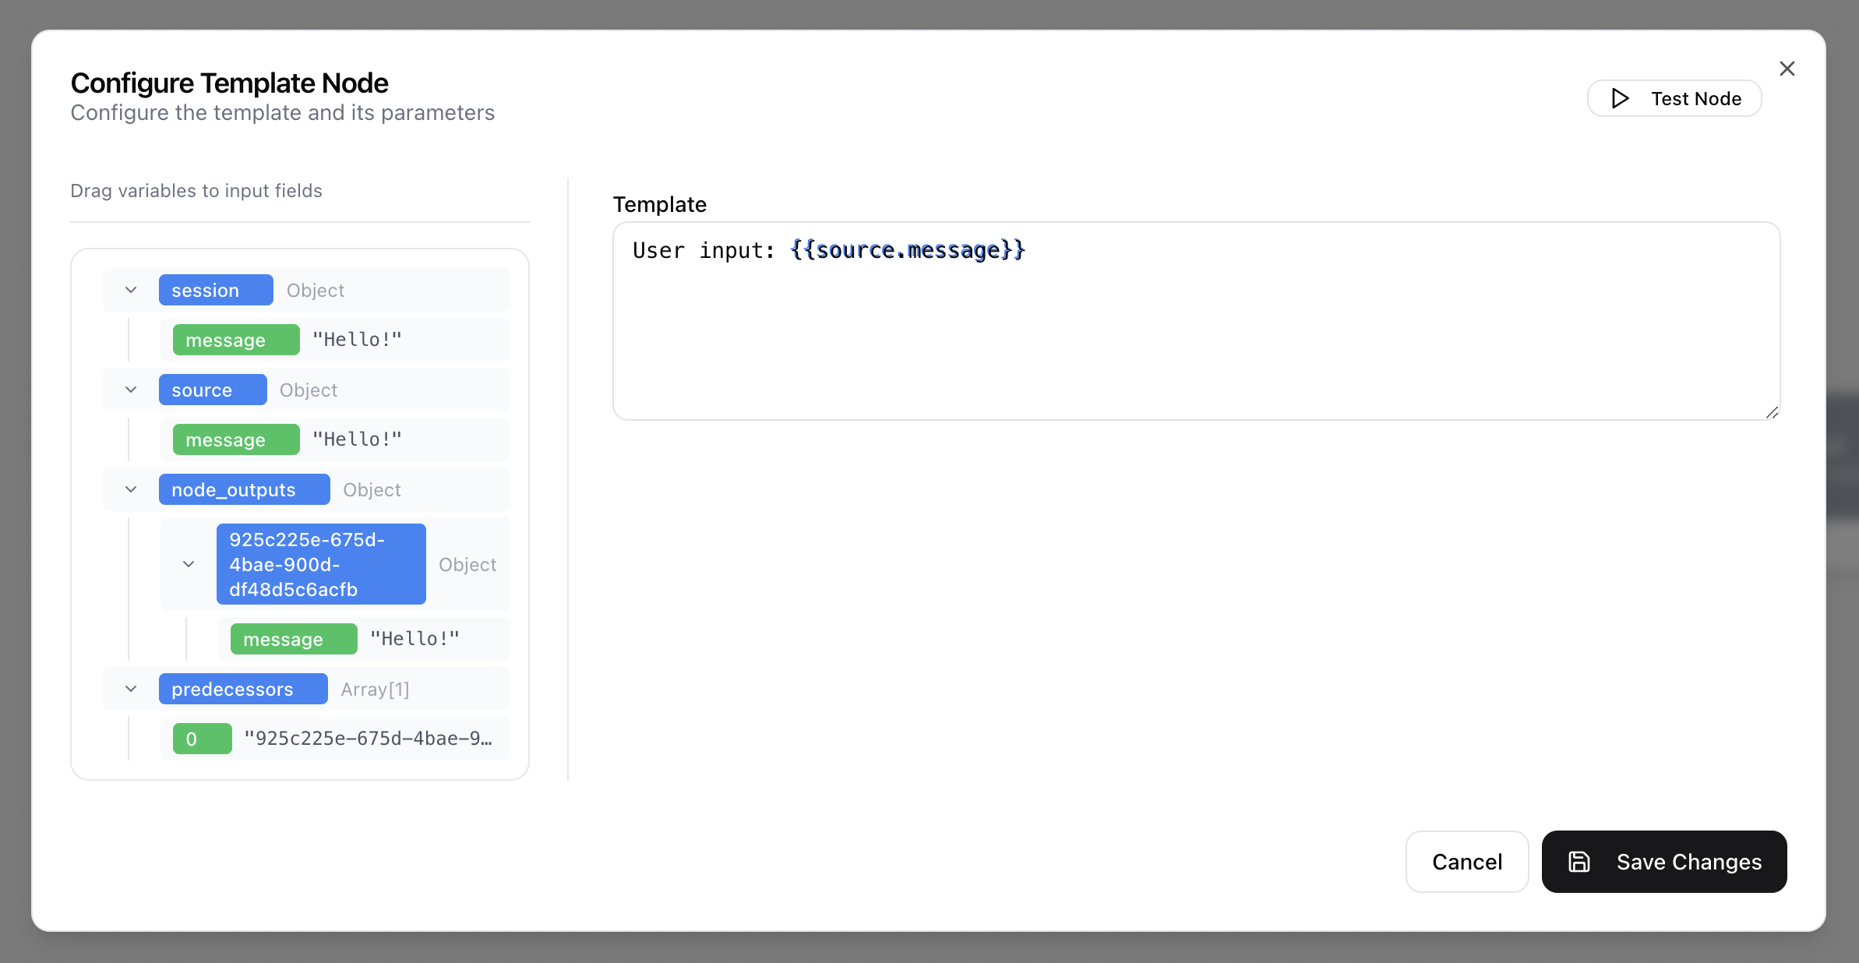Click the message tag under source
The image size is (1859, 963).
pyautogui.click(x=235, y=439)
